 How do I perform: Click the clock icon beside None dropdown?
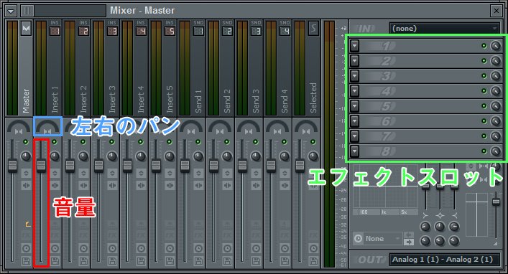tap(358, 239)
